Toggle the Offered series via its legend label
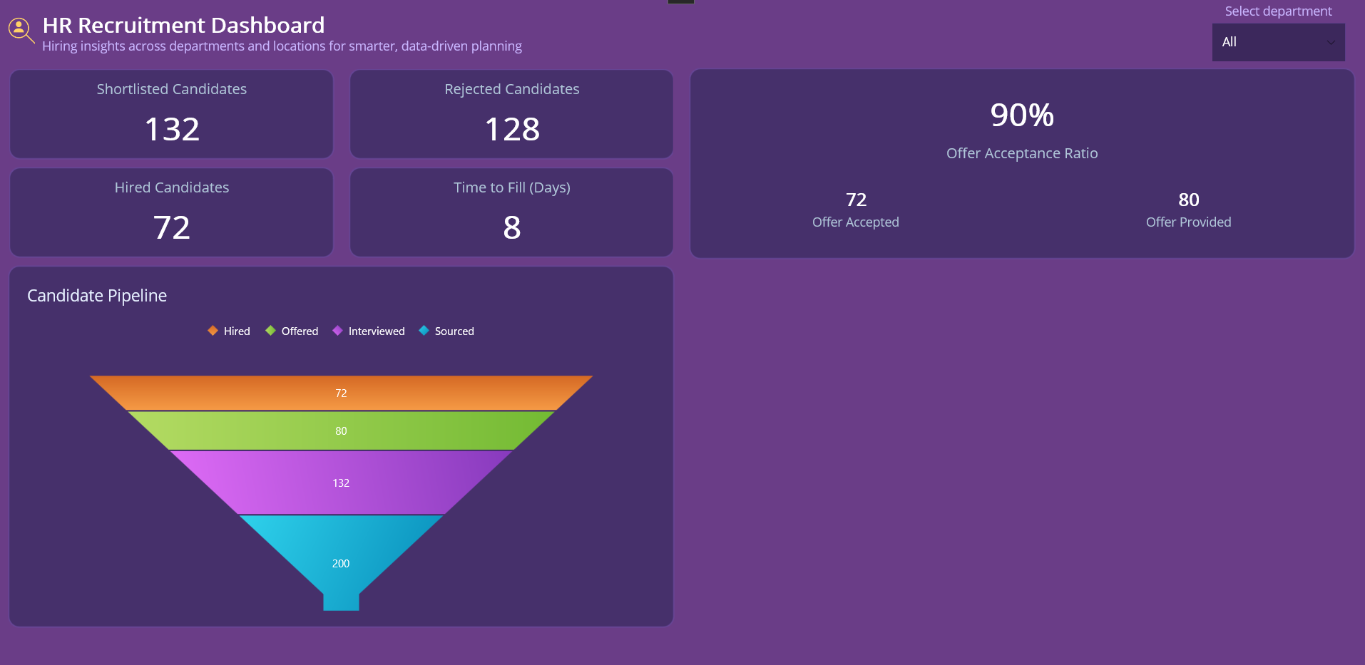1365x665 pixels. pos(300,330)
